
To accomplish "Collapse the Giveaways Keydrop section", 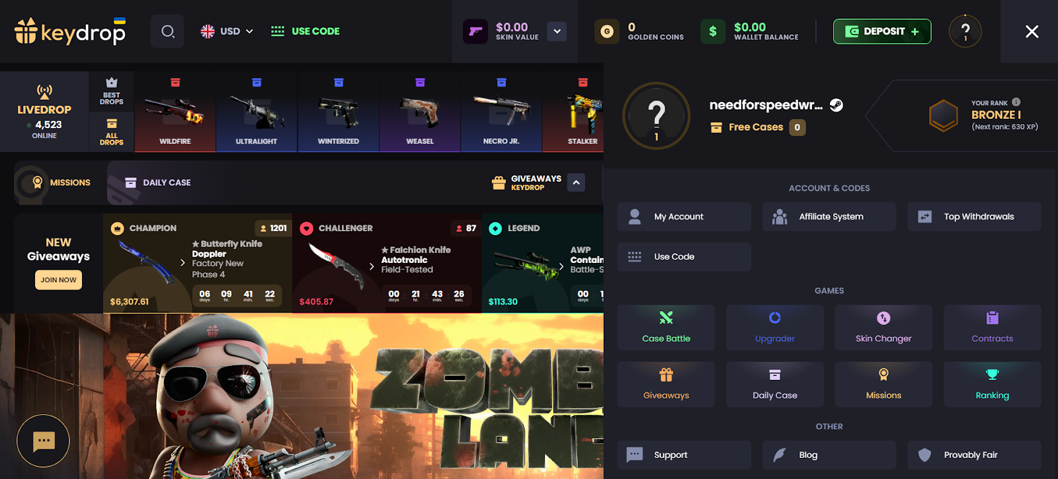I will 577,182.
